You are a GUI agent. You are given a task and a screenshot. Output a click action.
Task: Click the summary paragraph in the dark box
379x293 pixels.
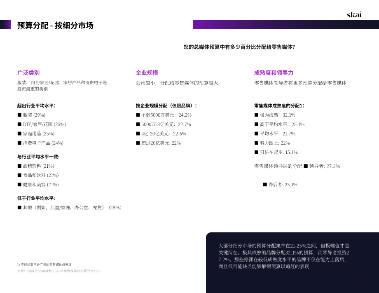tap(284, 256)
